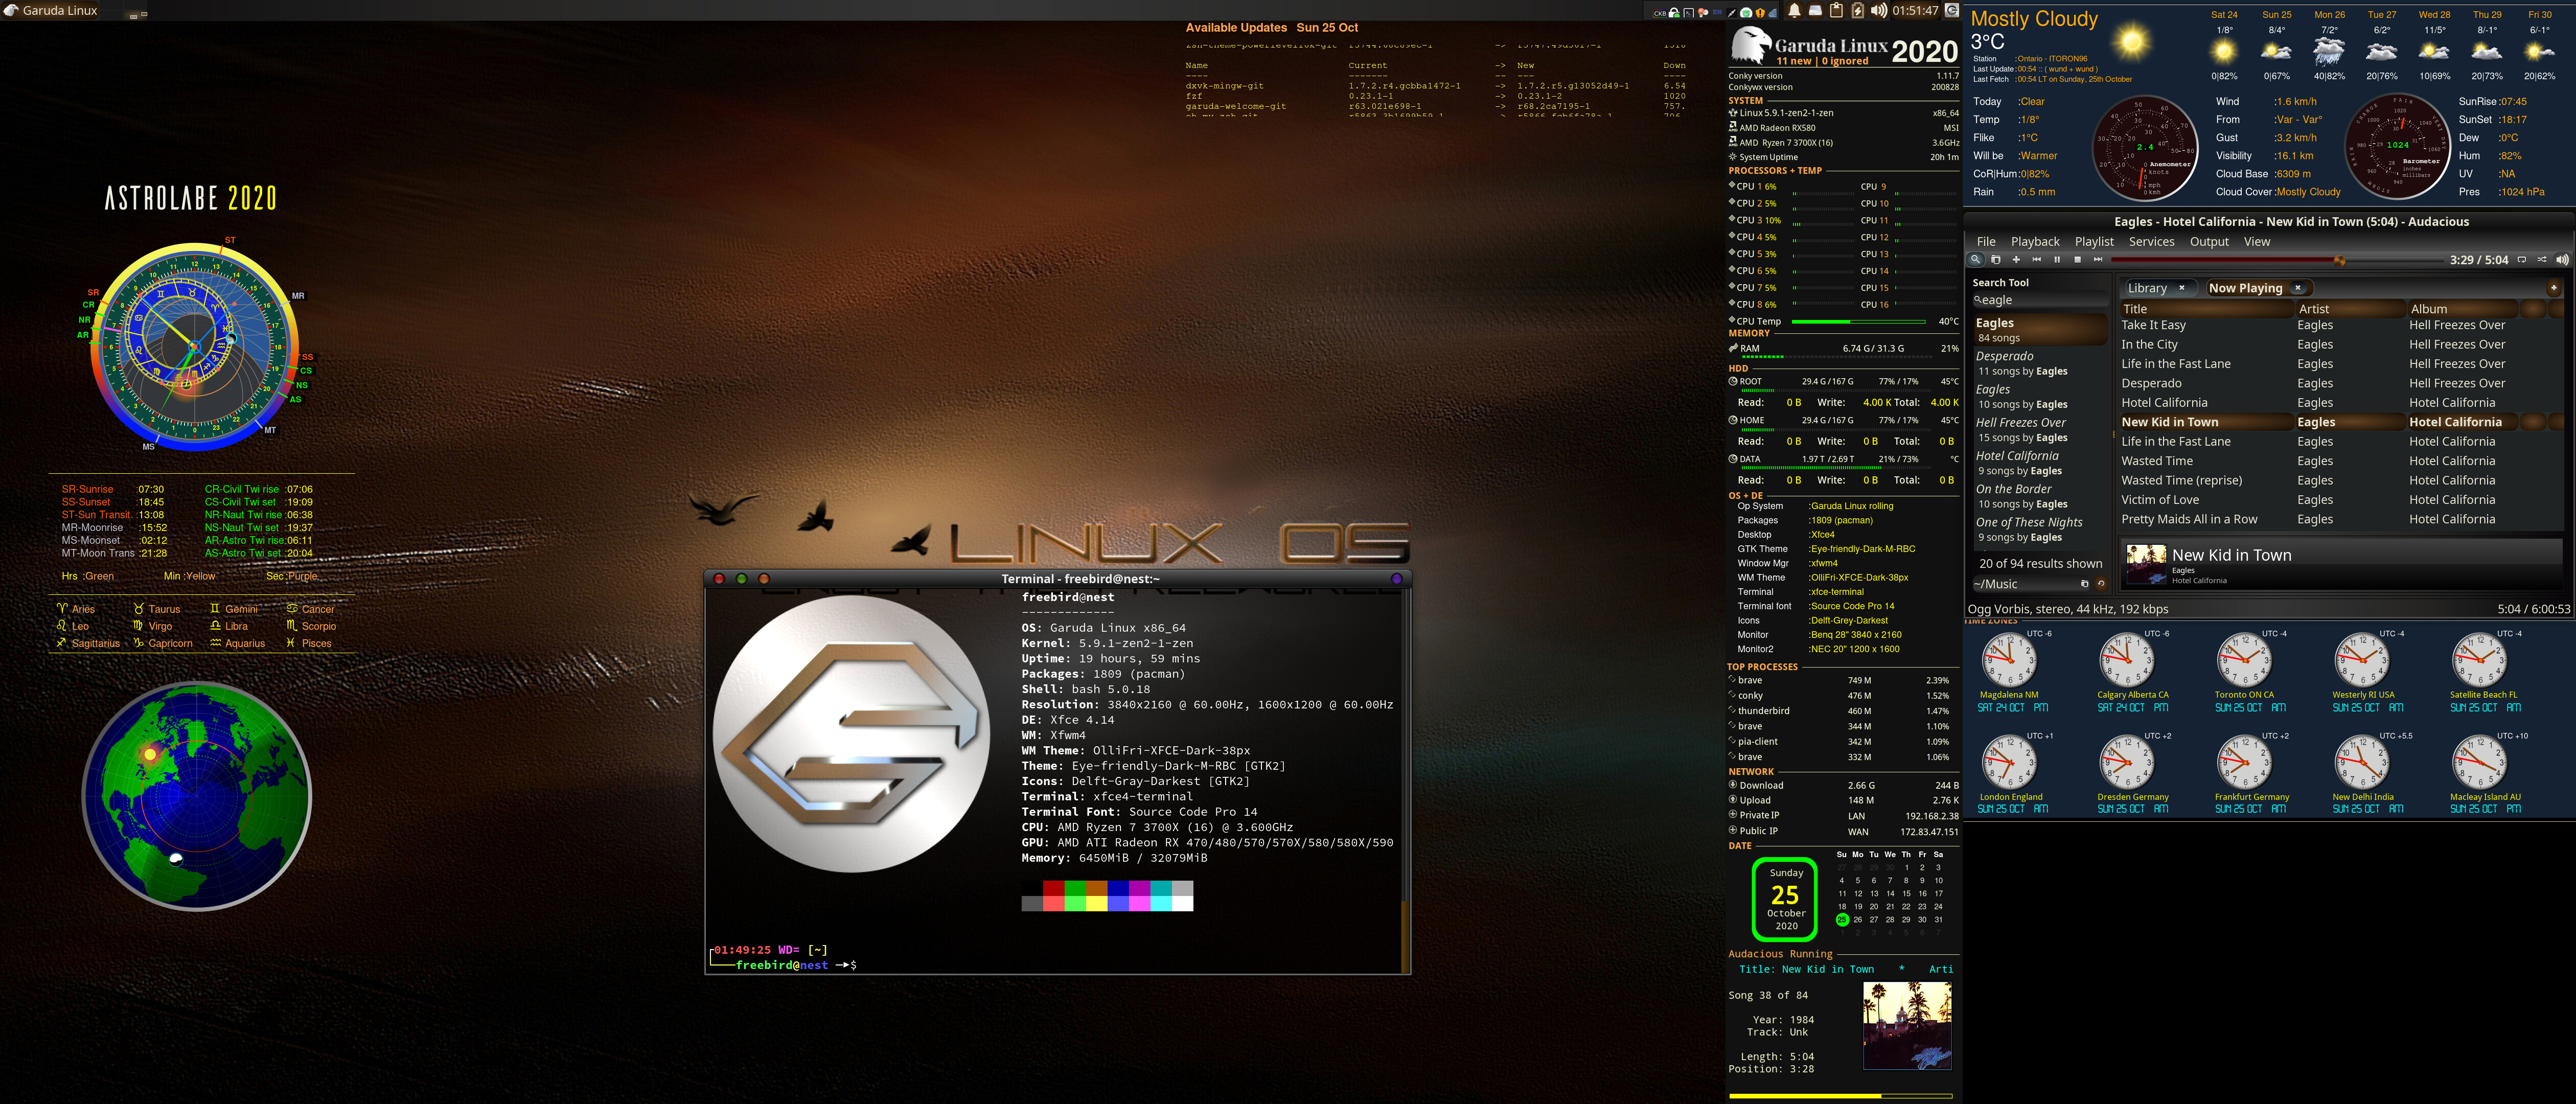
Task: Pause playback in Audacious
Action: point(2057,260)
